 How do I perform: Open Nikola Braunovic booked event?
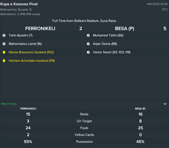point(31,52)
